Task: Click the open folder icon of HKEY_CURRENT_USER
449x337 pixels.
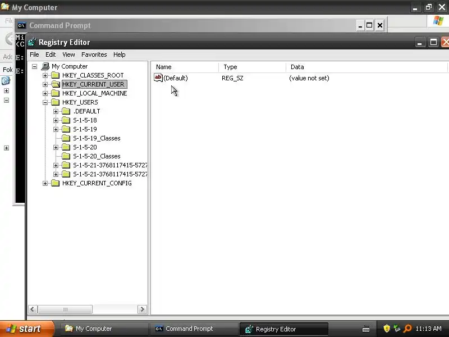Action: (56, 84)
